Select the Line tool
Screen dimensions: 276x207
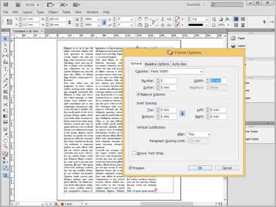pyautogui.click(x=5, y=75)
